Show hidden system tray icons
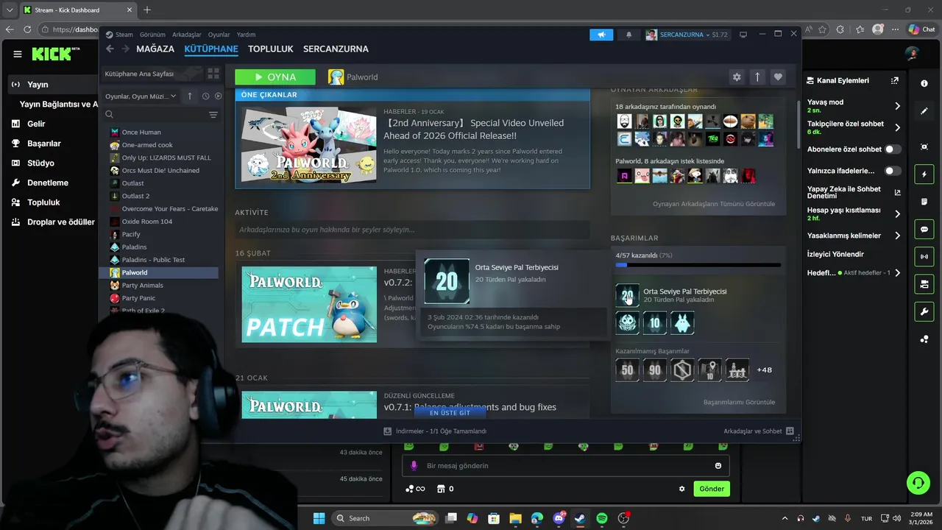Viewport: 942px width, 530px height. coord(785,518)
